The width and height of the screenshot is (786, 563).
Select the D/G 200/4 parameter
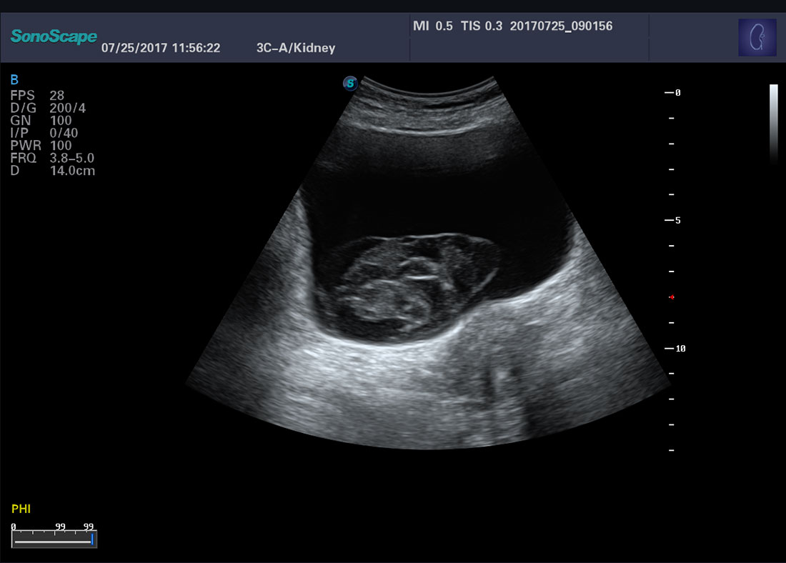48,108
